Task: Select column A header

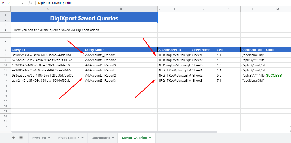Action: pos(48,9)
